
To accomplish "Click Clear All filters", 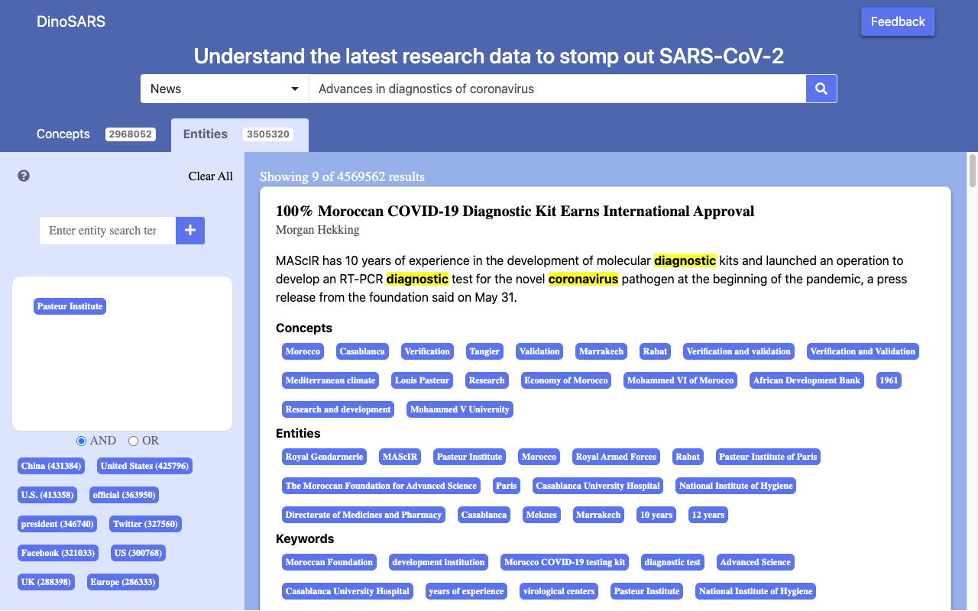I will [211, 176].
